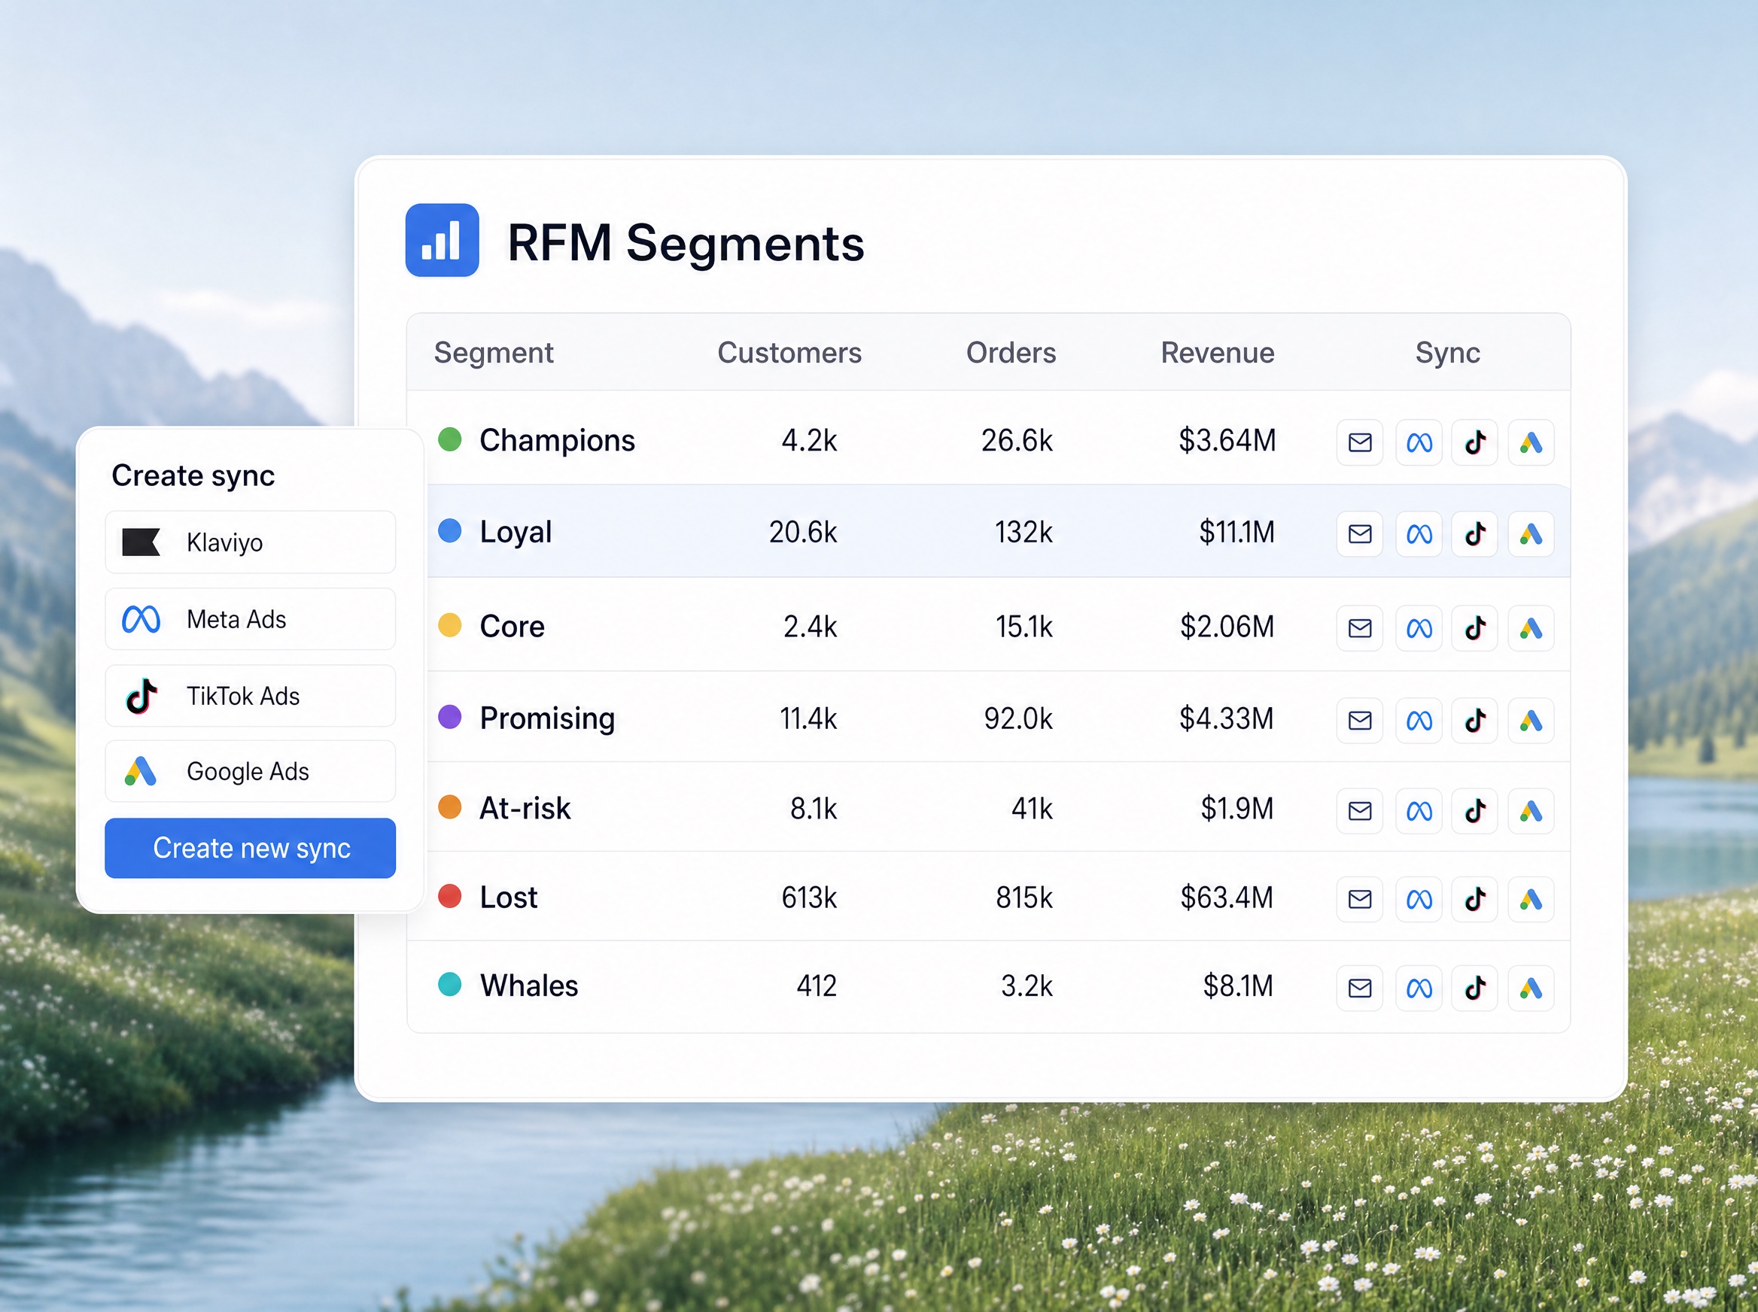The width and height of the screenshot is (1758, 1312).
Task: Select the Promising segment name
Action: (x=547, y=718)
